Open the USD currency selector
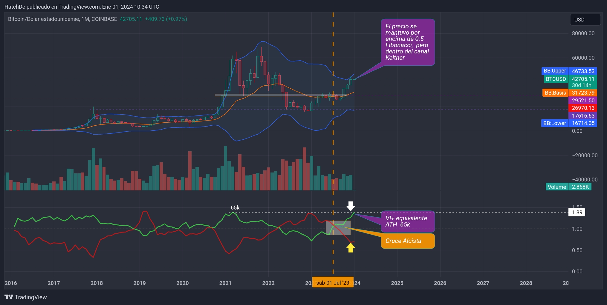Screen dimensions: 607x305 (x=585, y=19)
